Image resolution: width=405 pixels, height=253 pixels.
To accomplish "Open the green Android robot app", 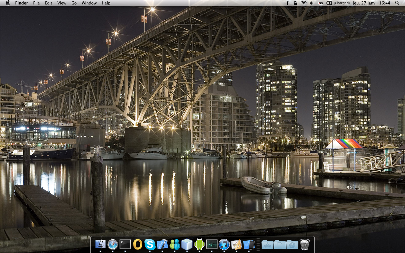I will [x=199, y=244].
